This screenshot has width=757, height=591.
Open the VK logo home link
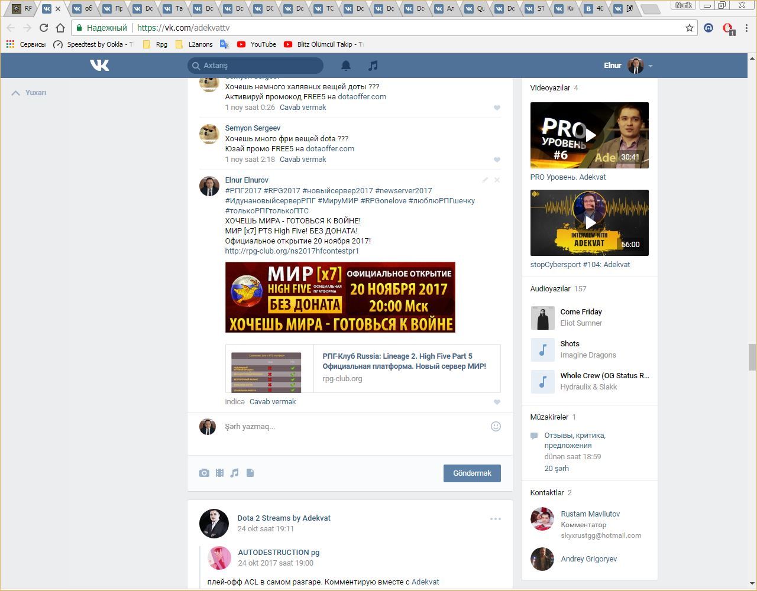pyautogui.click(x=99, y=65)
